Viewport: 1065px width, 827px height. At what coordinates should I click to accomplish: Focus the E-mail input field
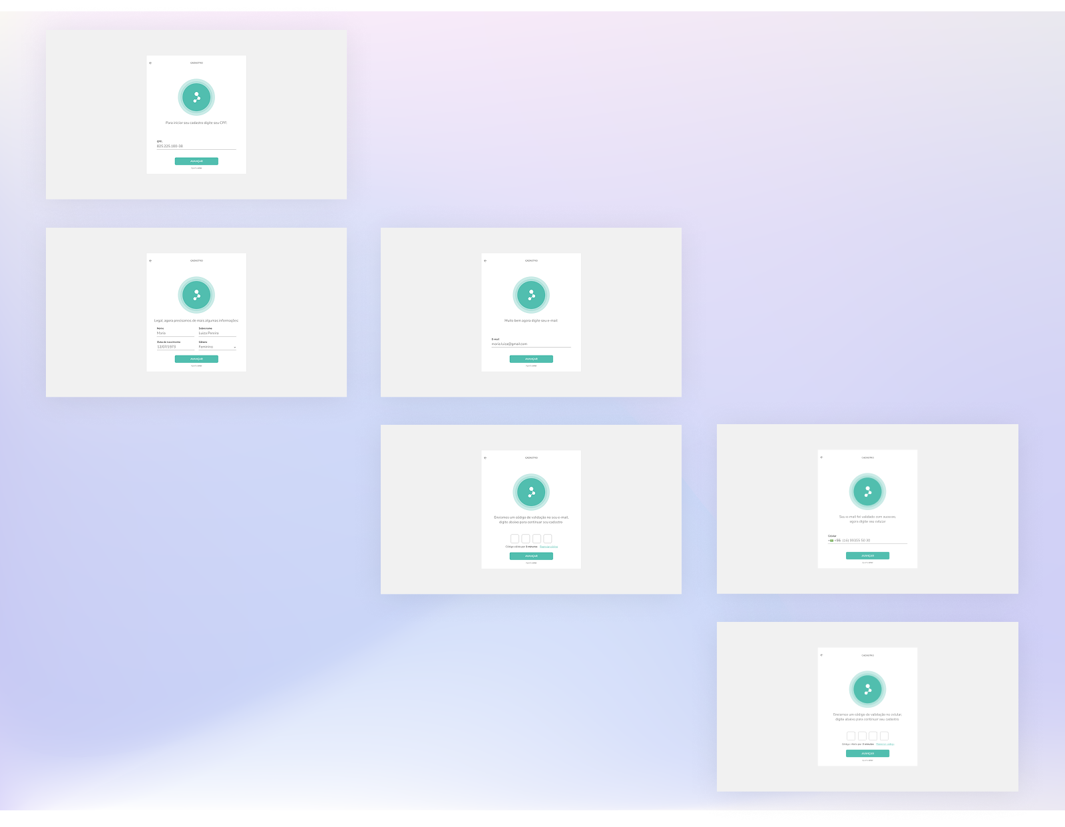531,344
